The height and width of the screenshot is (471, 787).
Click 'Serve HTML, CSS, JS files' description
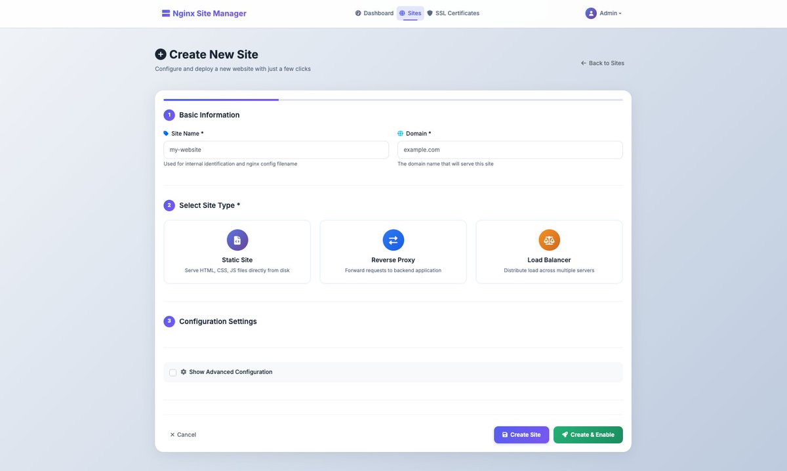[x=237, y=270]
